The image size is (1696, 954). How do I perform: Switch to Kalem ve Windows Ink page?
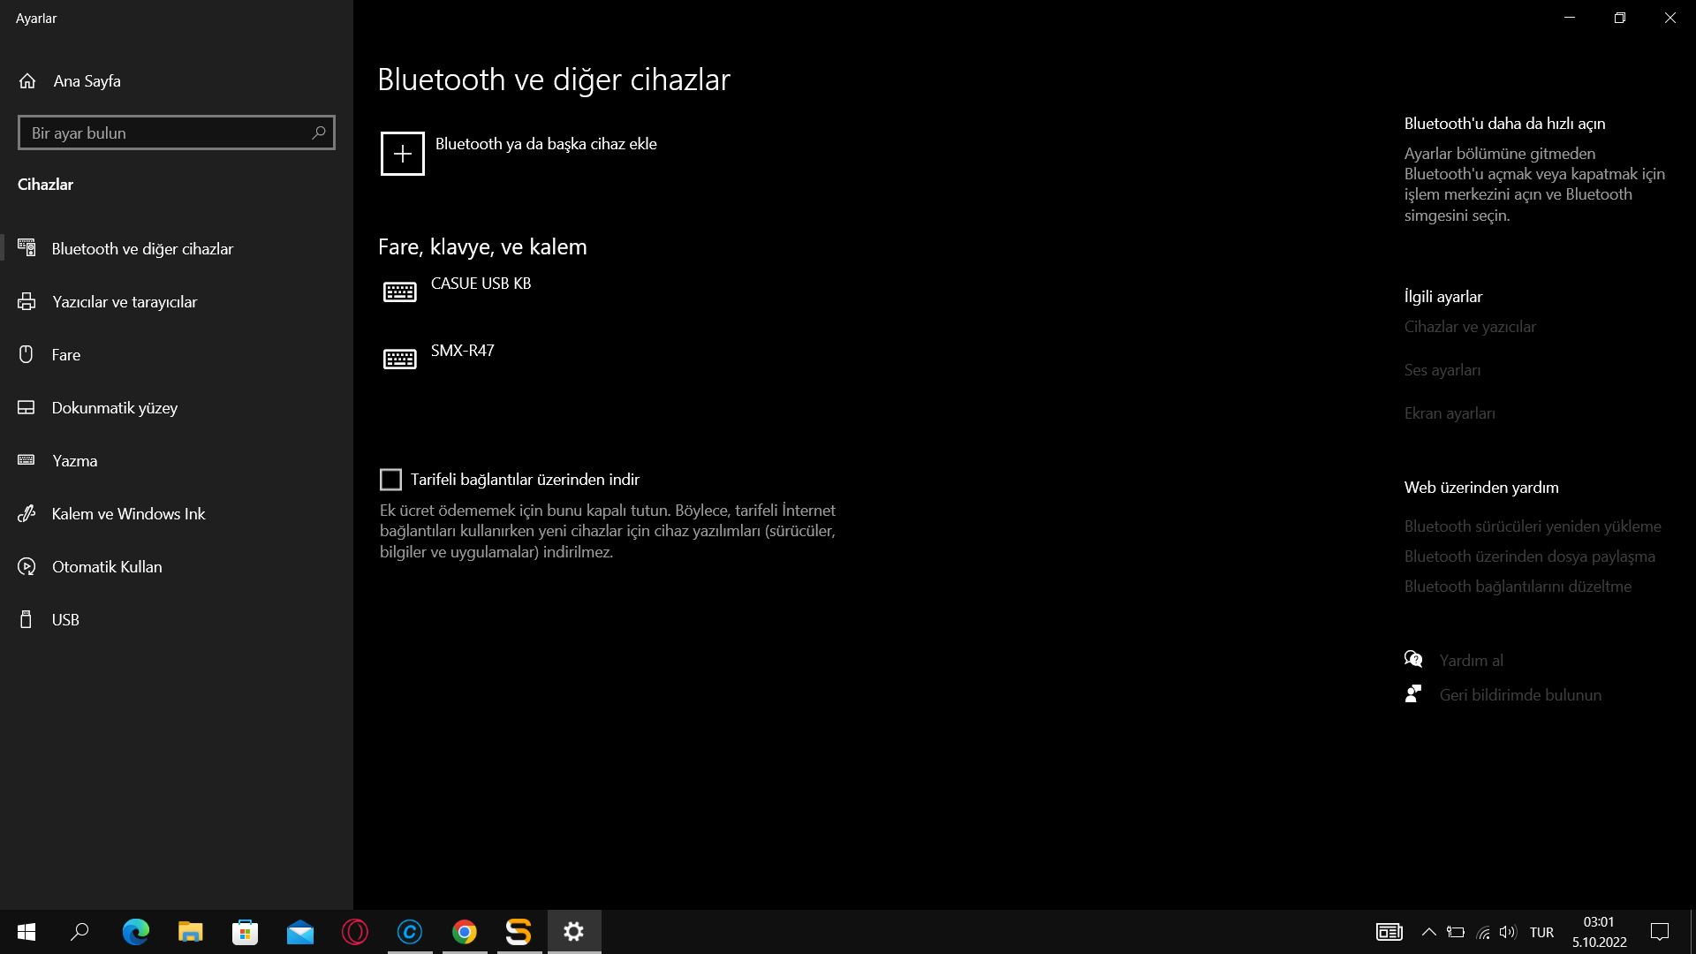pyautogui.click(x=128, y=514)
